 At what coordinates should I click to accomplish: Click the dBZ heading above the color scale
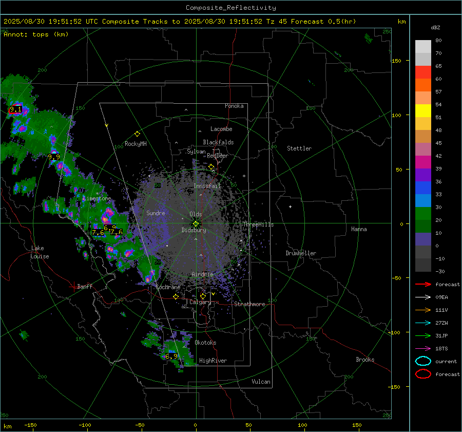pyautogui.click(x=435, y=27)
